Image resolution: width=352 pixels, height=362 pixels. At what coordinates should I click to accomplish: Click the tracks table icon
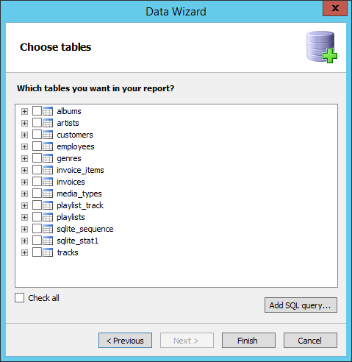pos(48,252)
